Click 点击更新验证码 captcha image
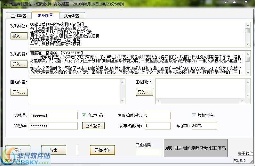The width and height of the screenshot is (255, 166). tap(195, 148)
